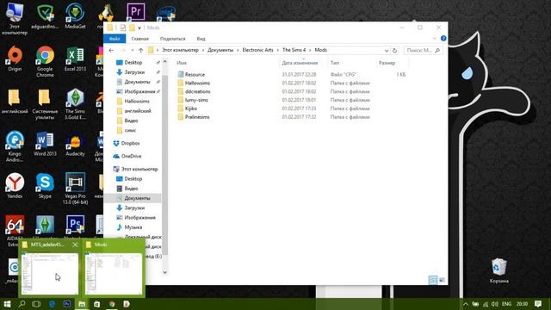Screen dimensions: 551x310
Task: Go back with the Explorer back arrow
Action: click(x=111, y=50)
